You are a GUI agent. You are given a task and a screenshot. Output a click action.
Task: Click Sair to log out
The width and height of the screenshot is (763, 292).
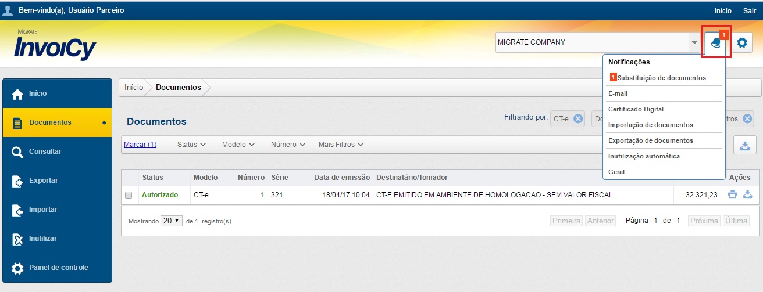[749, 10]
